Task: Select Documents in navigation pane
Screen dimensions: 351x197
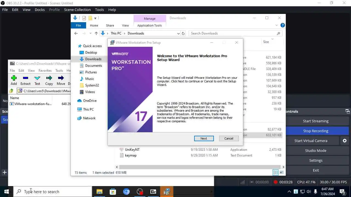Action: (x=90, y=66)
